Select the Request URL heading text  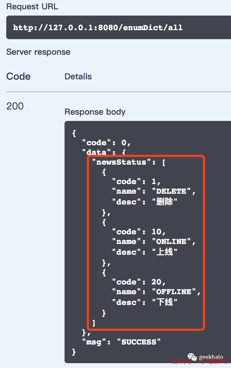tap(32, 7)
